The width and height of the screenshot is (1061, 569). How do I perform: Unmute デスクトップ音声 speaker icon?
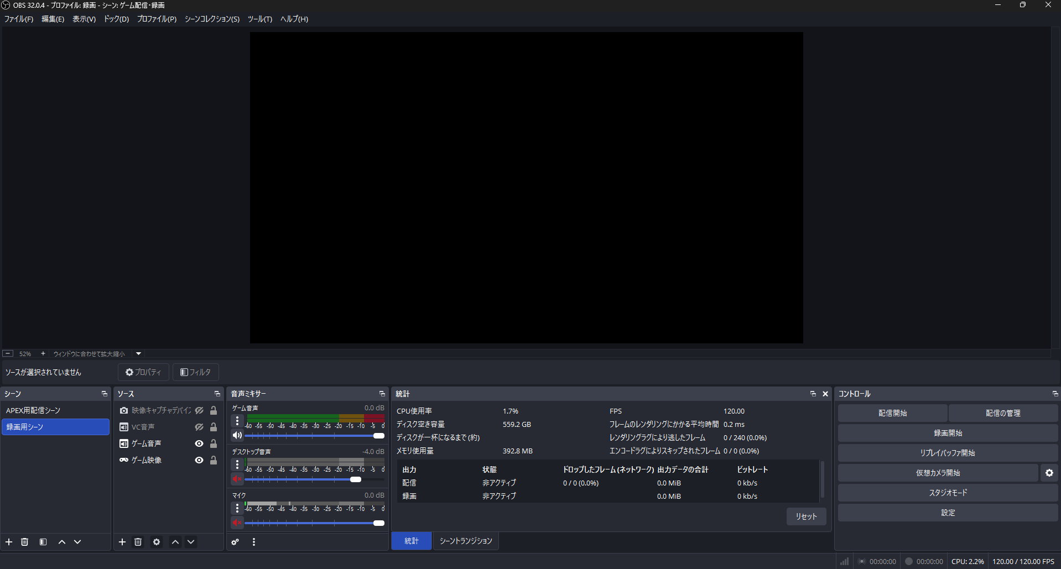click(237, 479)
